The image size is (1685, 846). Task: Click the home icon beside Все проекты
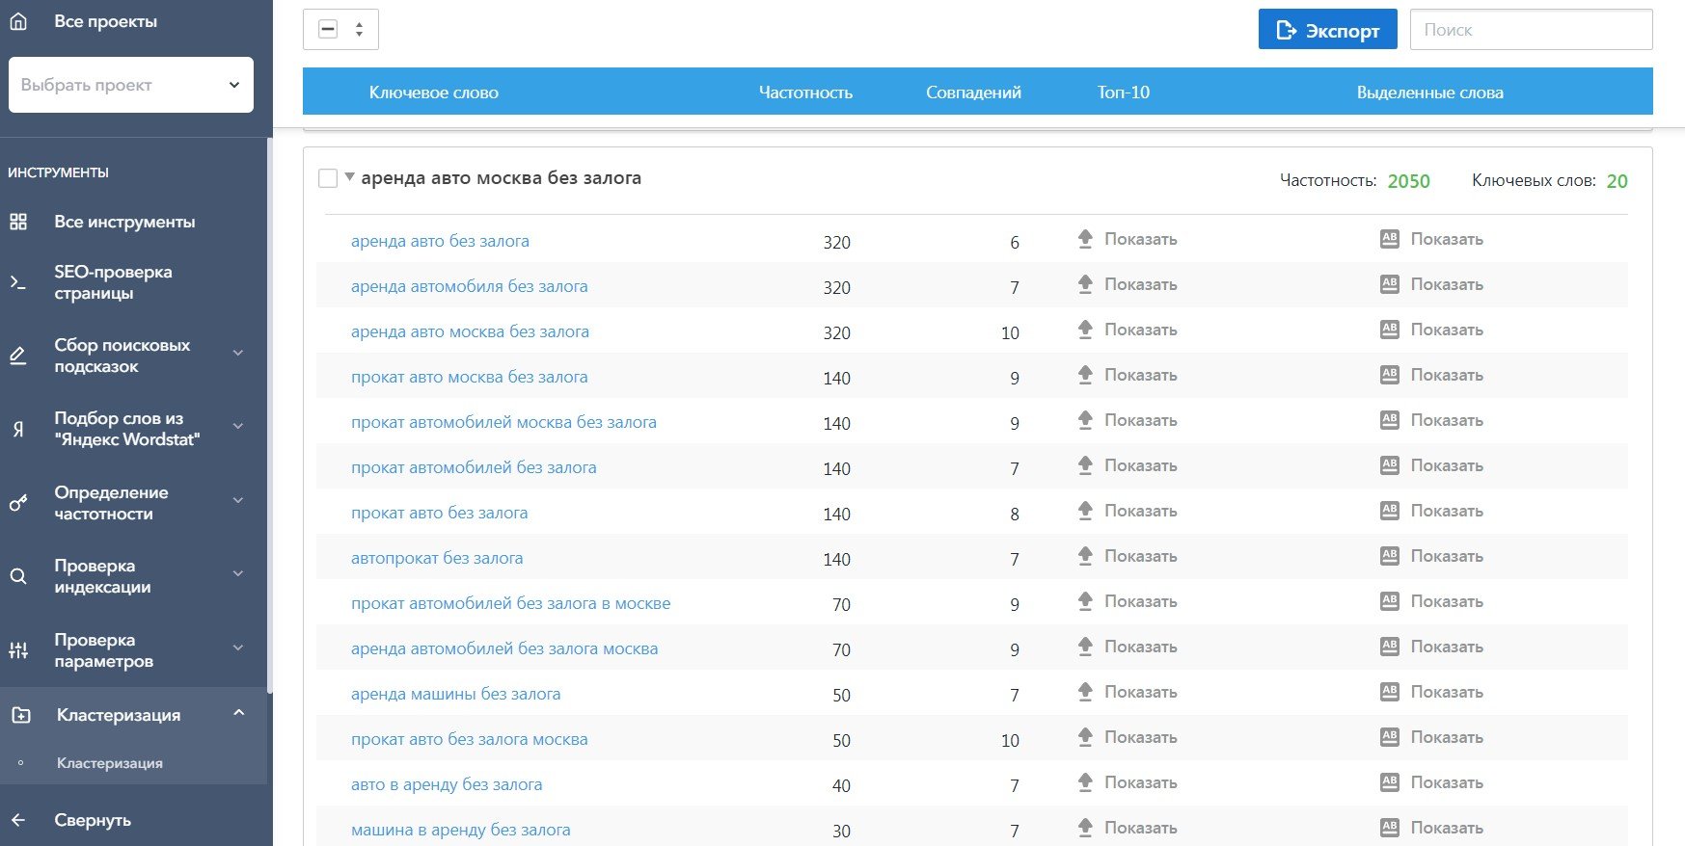pos(18,21)
